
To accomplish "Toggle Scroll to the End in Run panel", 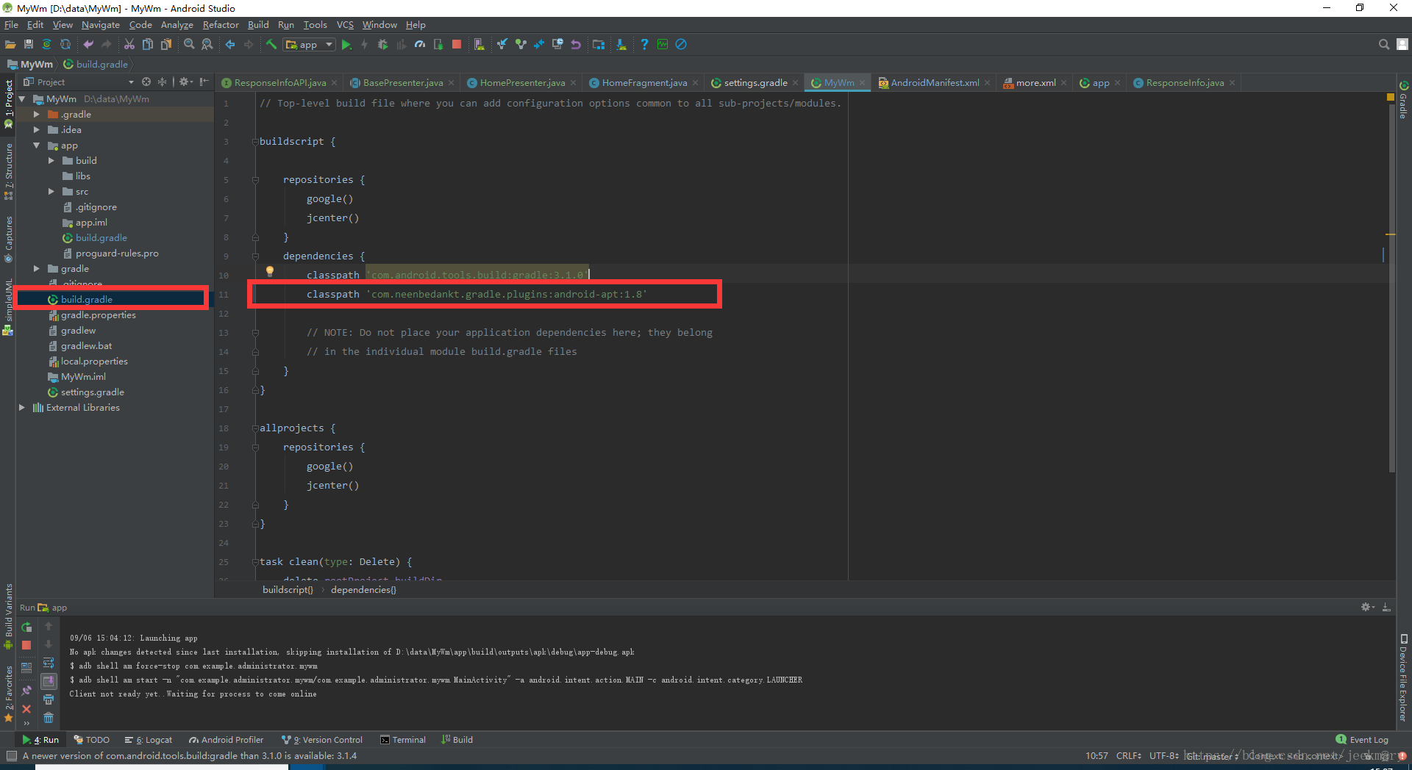I will (x=49, y=681).
